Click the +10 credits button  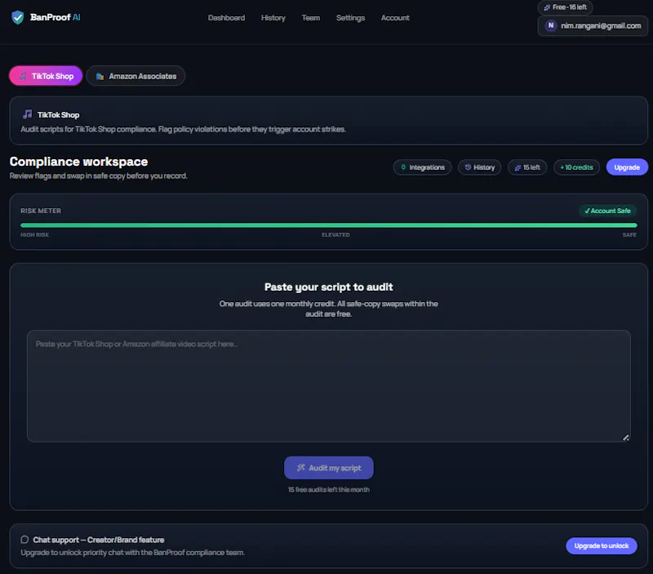click(576, 167)
